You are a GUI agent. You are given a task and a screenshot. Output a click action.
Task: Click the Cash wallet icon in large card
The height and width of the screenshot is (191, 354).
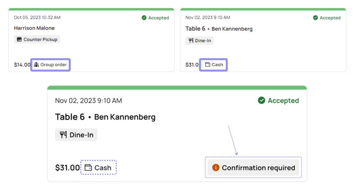[x=88, y=168]
